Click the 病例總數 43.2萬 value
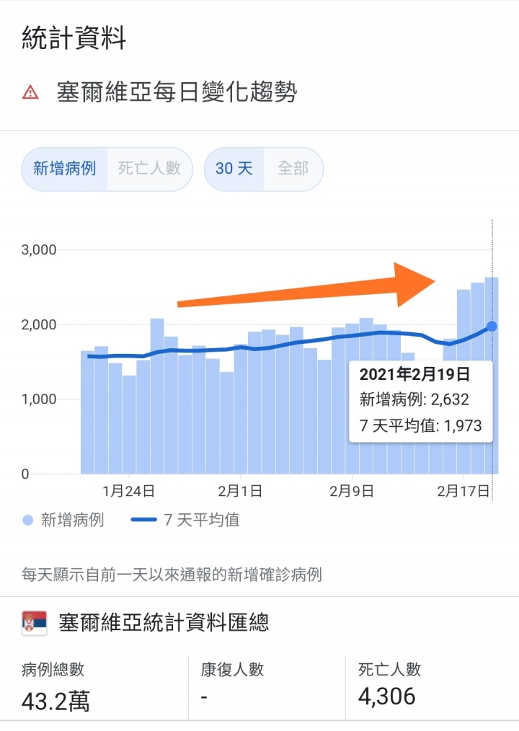This screenshot has width=519, height=731. (x=56, y=701)
